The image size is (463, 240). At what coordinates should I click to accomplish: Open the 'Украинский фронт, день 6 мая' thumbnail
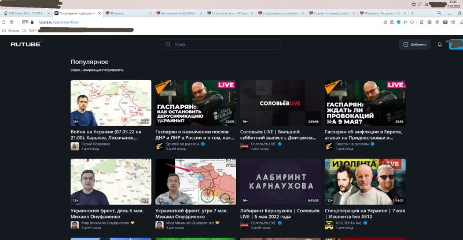[111, 182]
